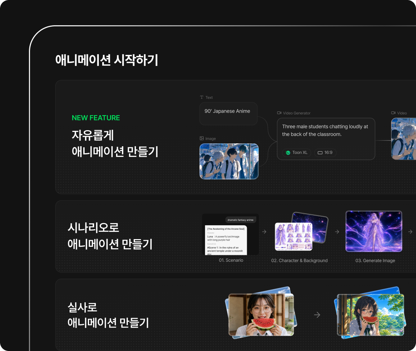
Task: Click the '01. Scenario' step label
Action: coord(231,260)
